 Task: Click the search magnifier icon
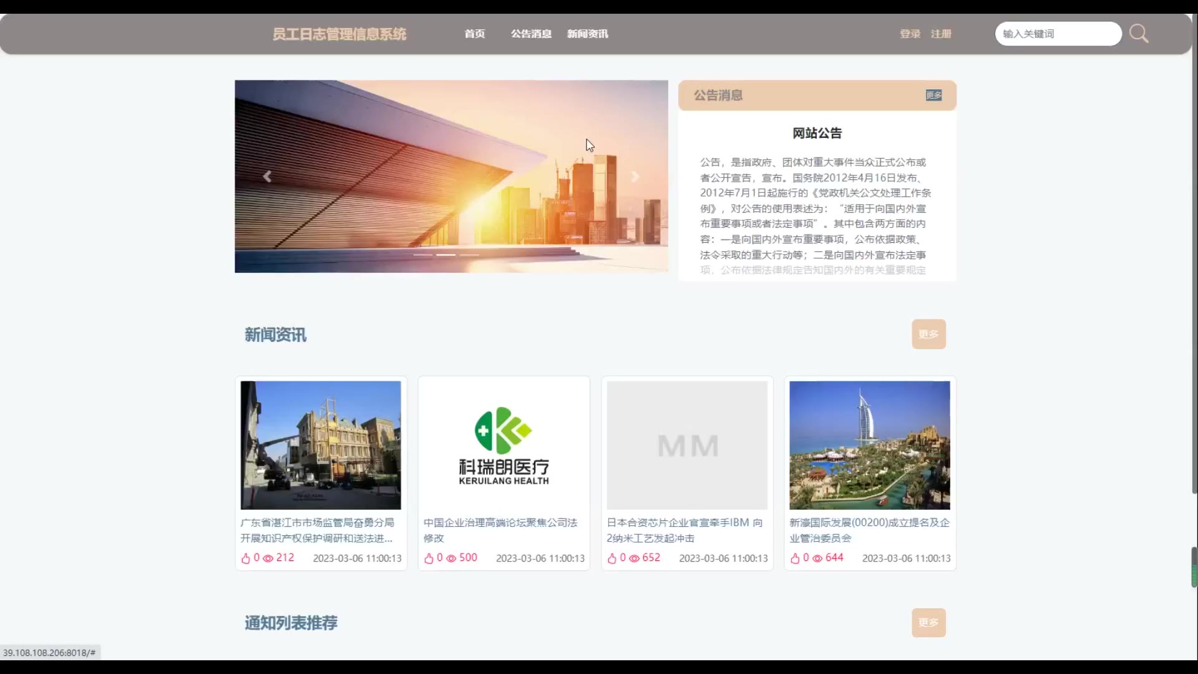coord(1138,34)
